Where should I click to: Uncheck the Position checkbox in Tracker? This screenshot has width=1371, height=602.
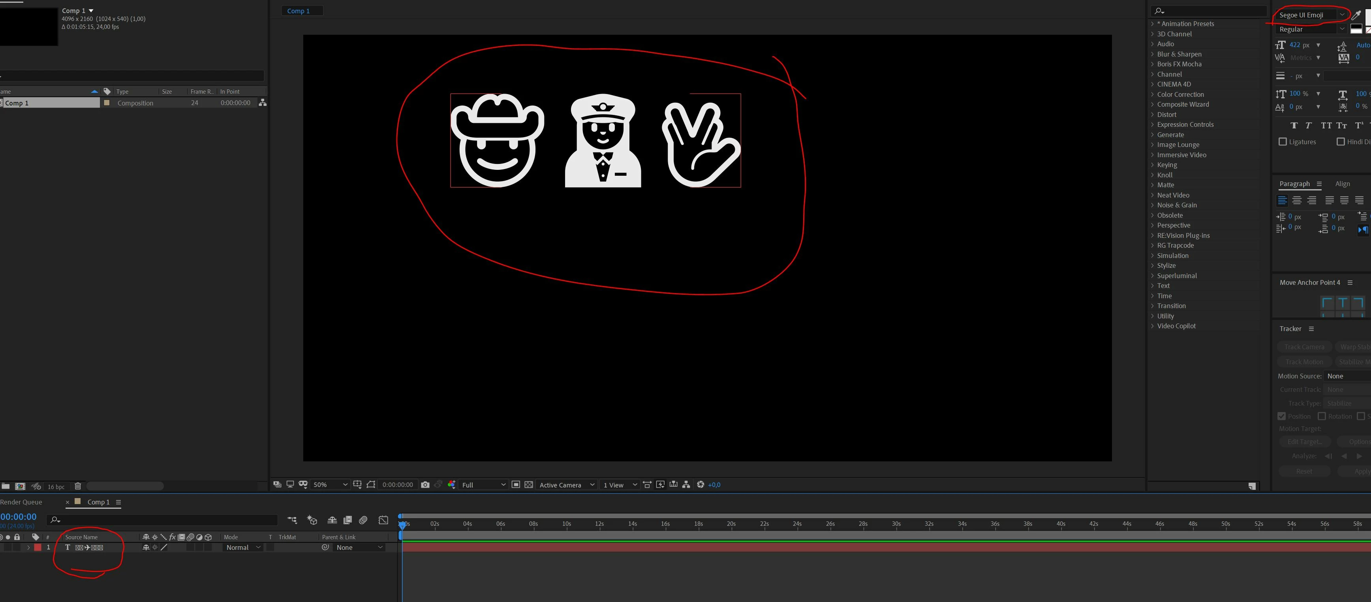point(1282,416)
